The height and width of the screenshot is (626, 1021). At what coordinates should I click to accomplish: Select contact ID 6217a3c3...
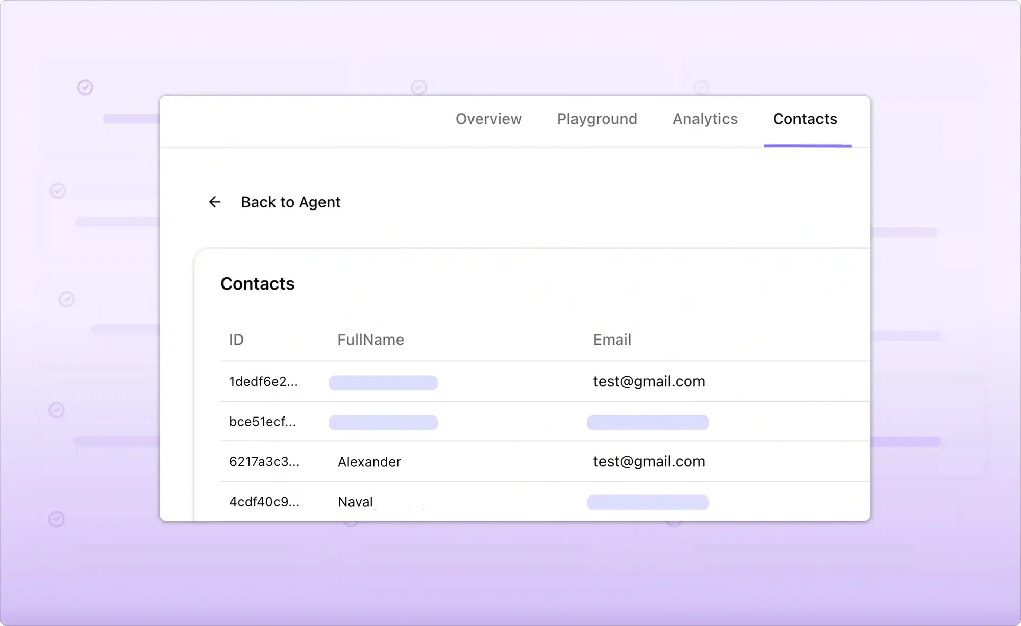264,461
